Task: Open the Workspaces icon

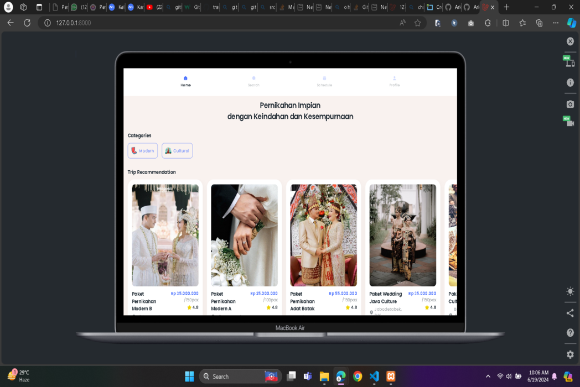Action: point(23,7)
